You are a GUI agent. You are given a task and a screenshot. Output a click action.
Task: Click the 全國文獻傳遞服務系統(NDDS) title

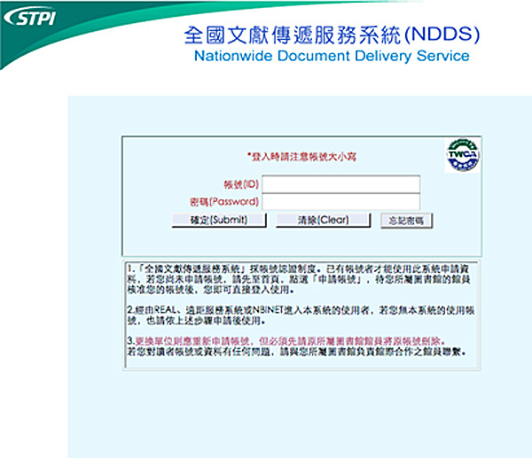coord(331,35)
